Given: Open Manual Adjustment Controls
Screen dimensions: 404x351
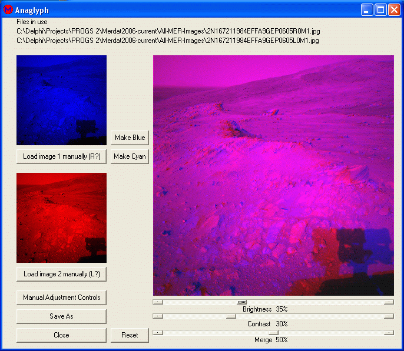Looking at the screenshot, I should [x=62, y=297].
